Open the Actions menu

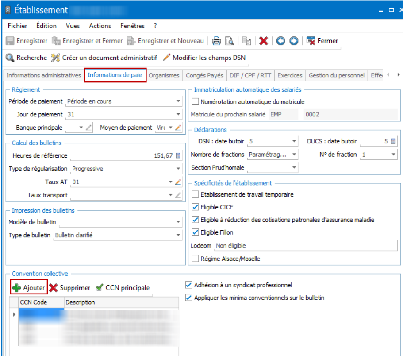coord(100,26)
